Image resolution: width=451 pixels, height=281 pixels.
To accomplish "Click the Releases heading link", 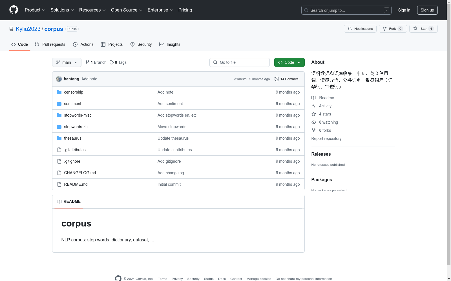I will tap(321, 154).
